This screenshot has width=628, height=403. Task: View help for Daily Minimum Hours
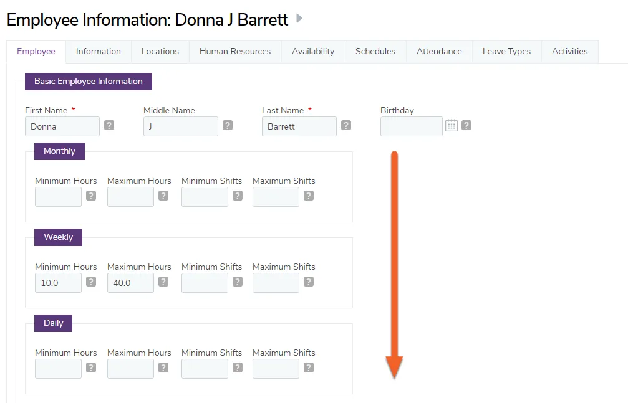tap(91, 367)
